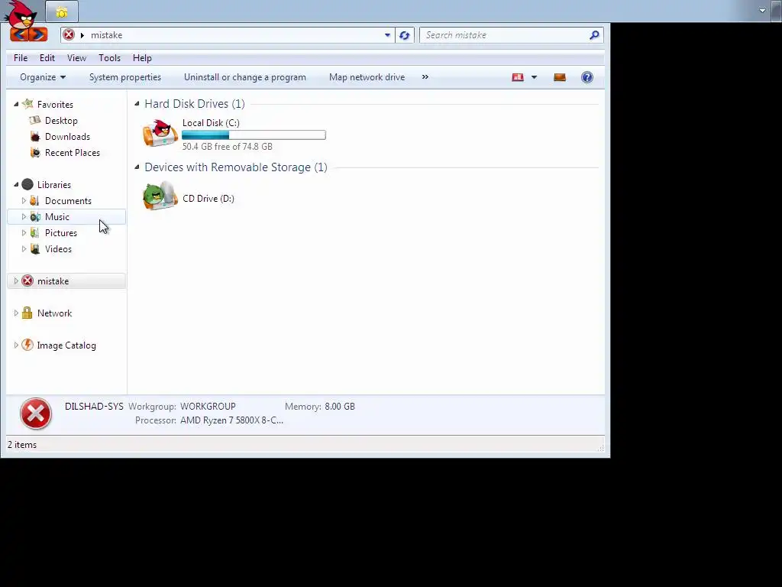Screen dimensions: 782x587
Task: Click the forward navigation arrow
Action: (38, 35)
